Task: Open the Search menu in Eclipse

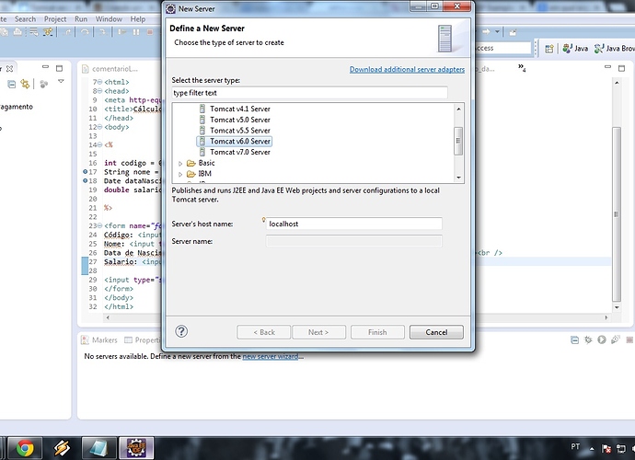Action: 25,19
